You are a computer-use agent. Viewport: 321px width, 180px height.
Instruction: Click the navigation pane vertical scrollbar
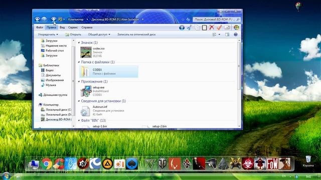click(74, 81)
